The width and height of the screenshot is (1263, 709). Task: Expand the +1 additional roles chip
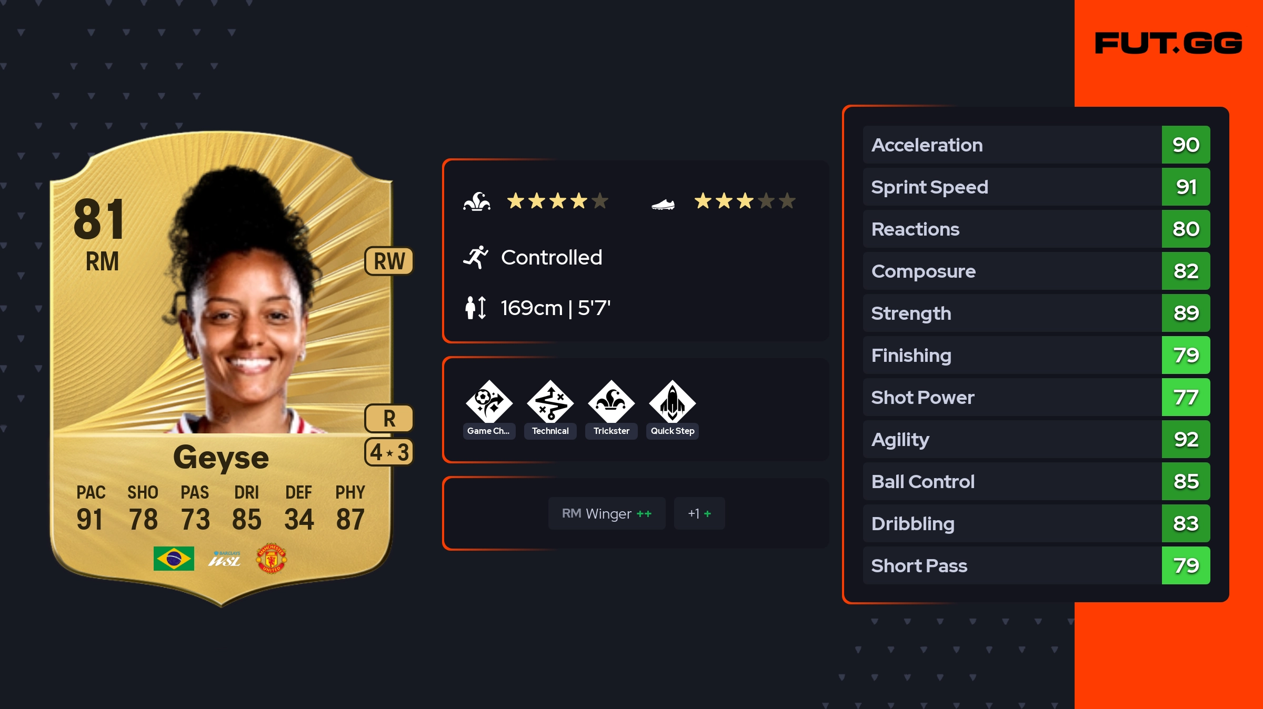coord(699,513)
